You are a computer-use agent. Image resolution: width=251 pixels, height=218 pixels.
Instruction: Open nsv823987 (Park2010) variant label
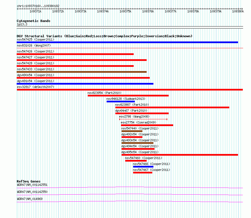tap(132, 105)
